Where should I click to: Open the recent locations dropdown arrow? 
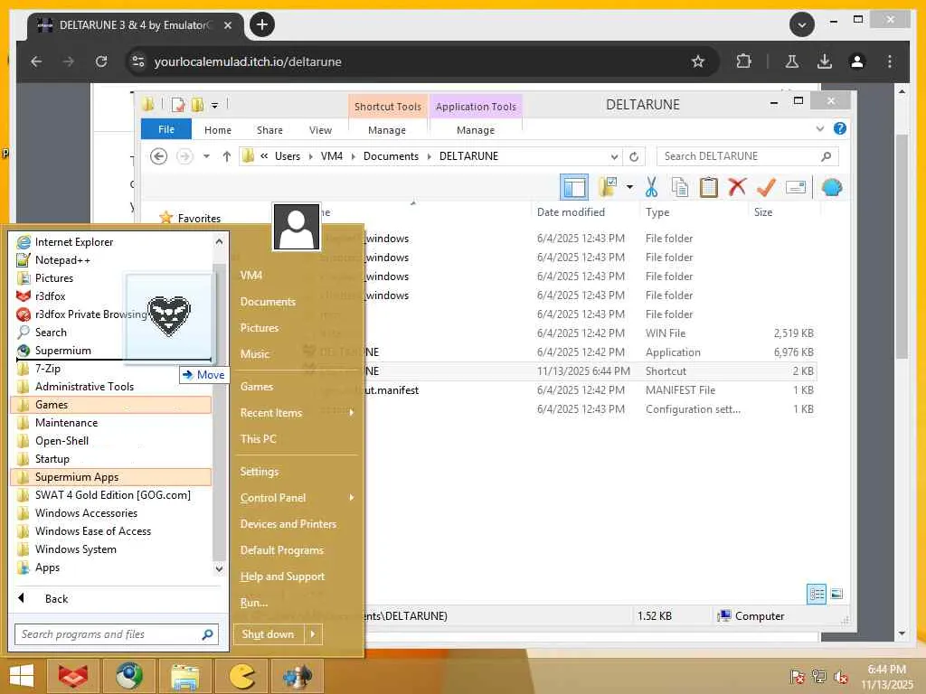(206, 156)
